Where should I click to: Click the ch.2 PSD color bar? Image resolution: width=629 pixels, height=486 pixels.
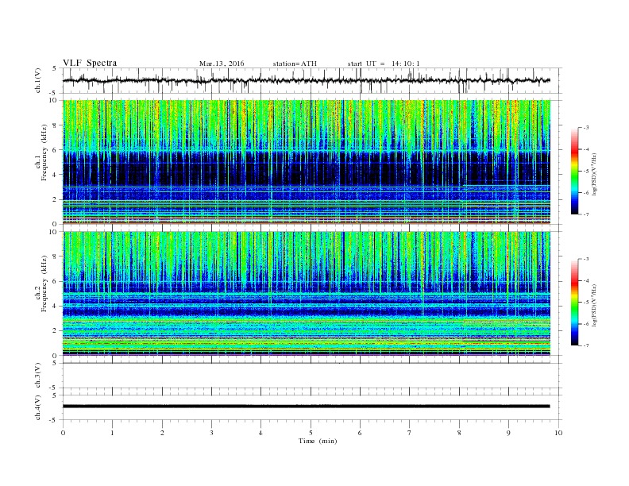pos(575,303)
